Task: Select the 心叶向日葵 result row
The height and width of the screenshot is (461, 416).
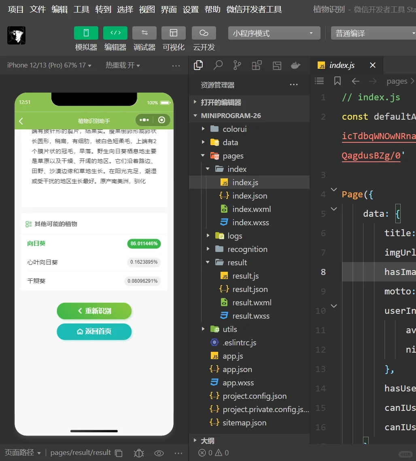Action: [94, 262]
